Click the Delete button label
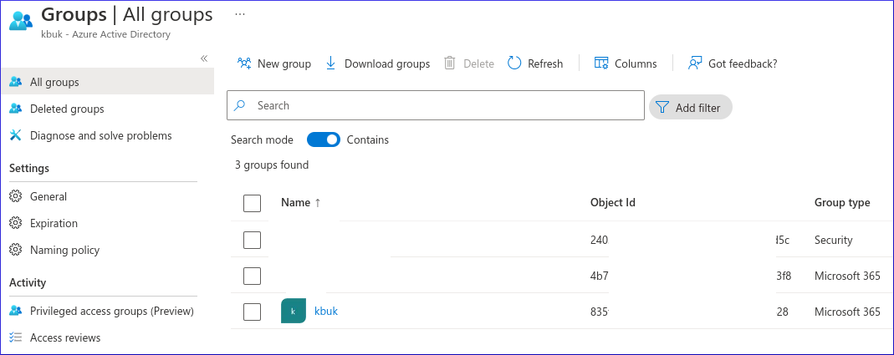Screen dimensions: 894x355 click(x=478, y=63)
